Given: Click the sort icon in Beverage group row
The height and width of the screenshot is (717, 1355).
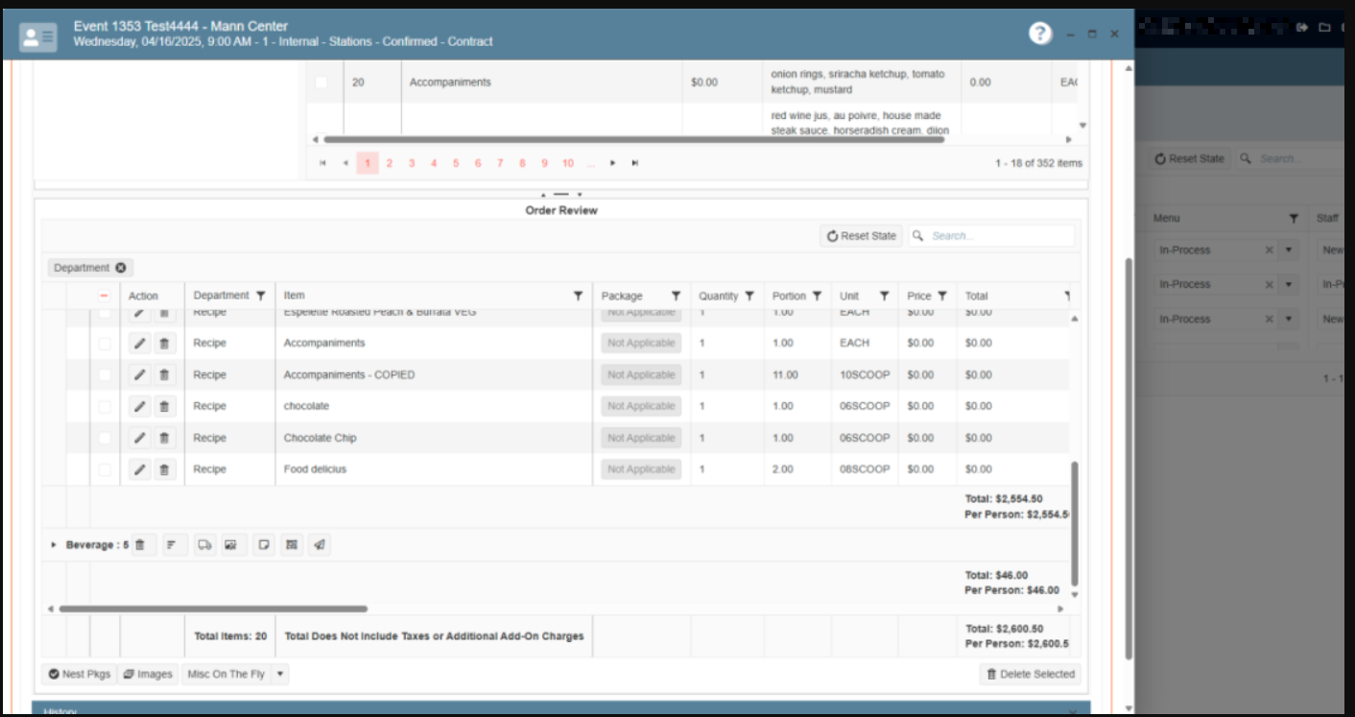Looking at the screenshot, I should click(172, 545).
